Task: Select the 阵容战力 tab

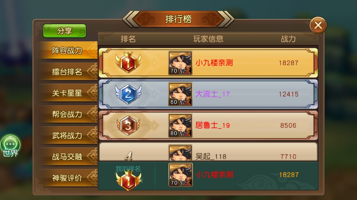Action: pos(68,50)
